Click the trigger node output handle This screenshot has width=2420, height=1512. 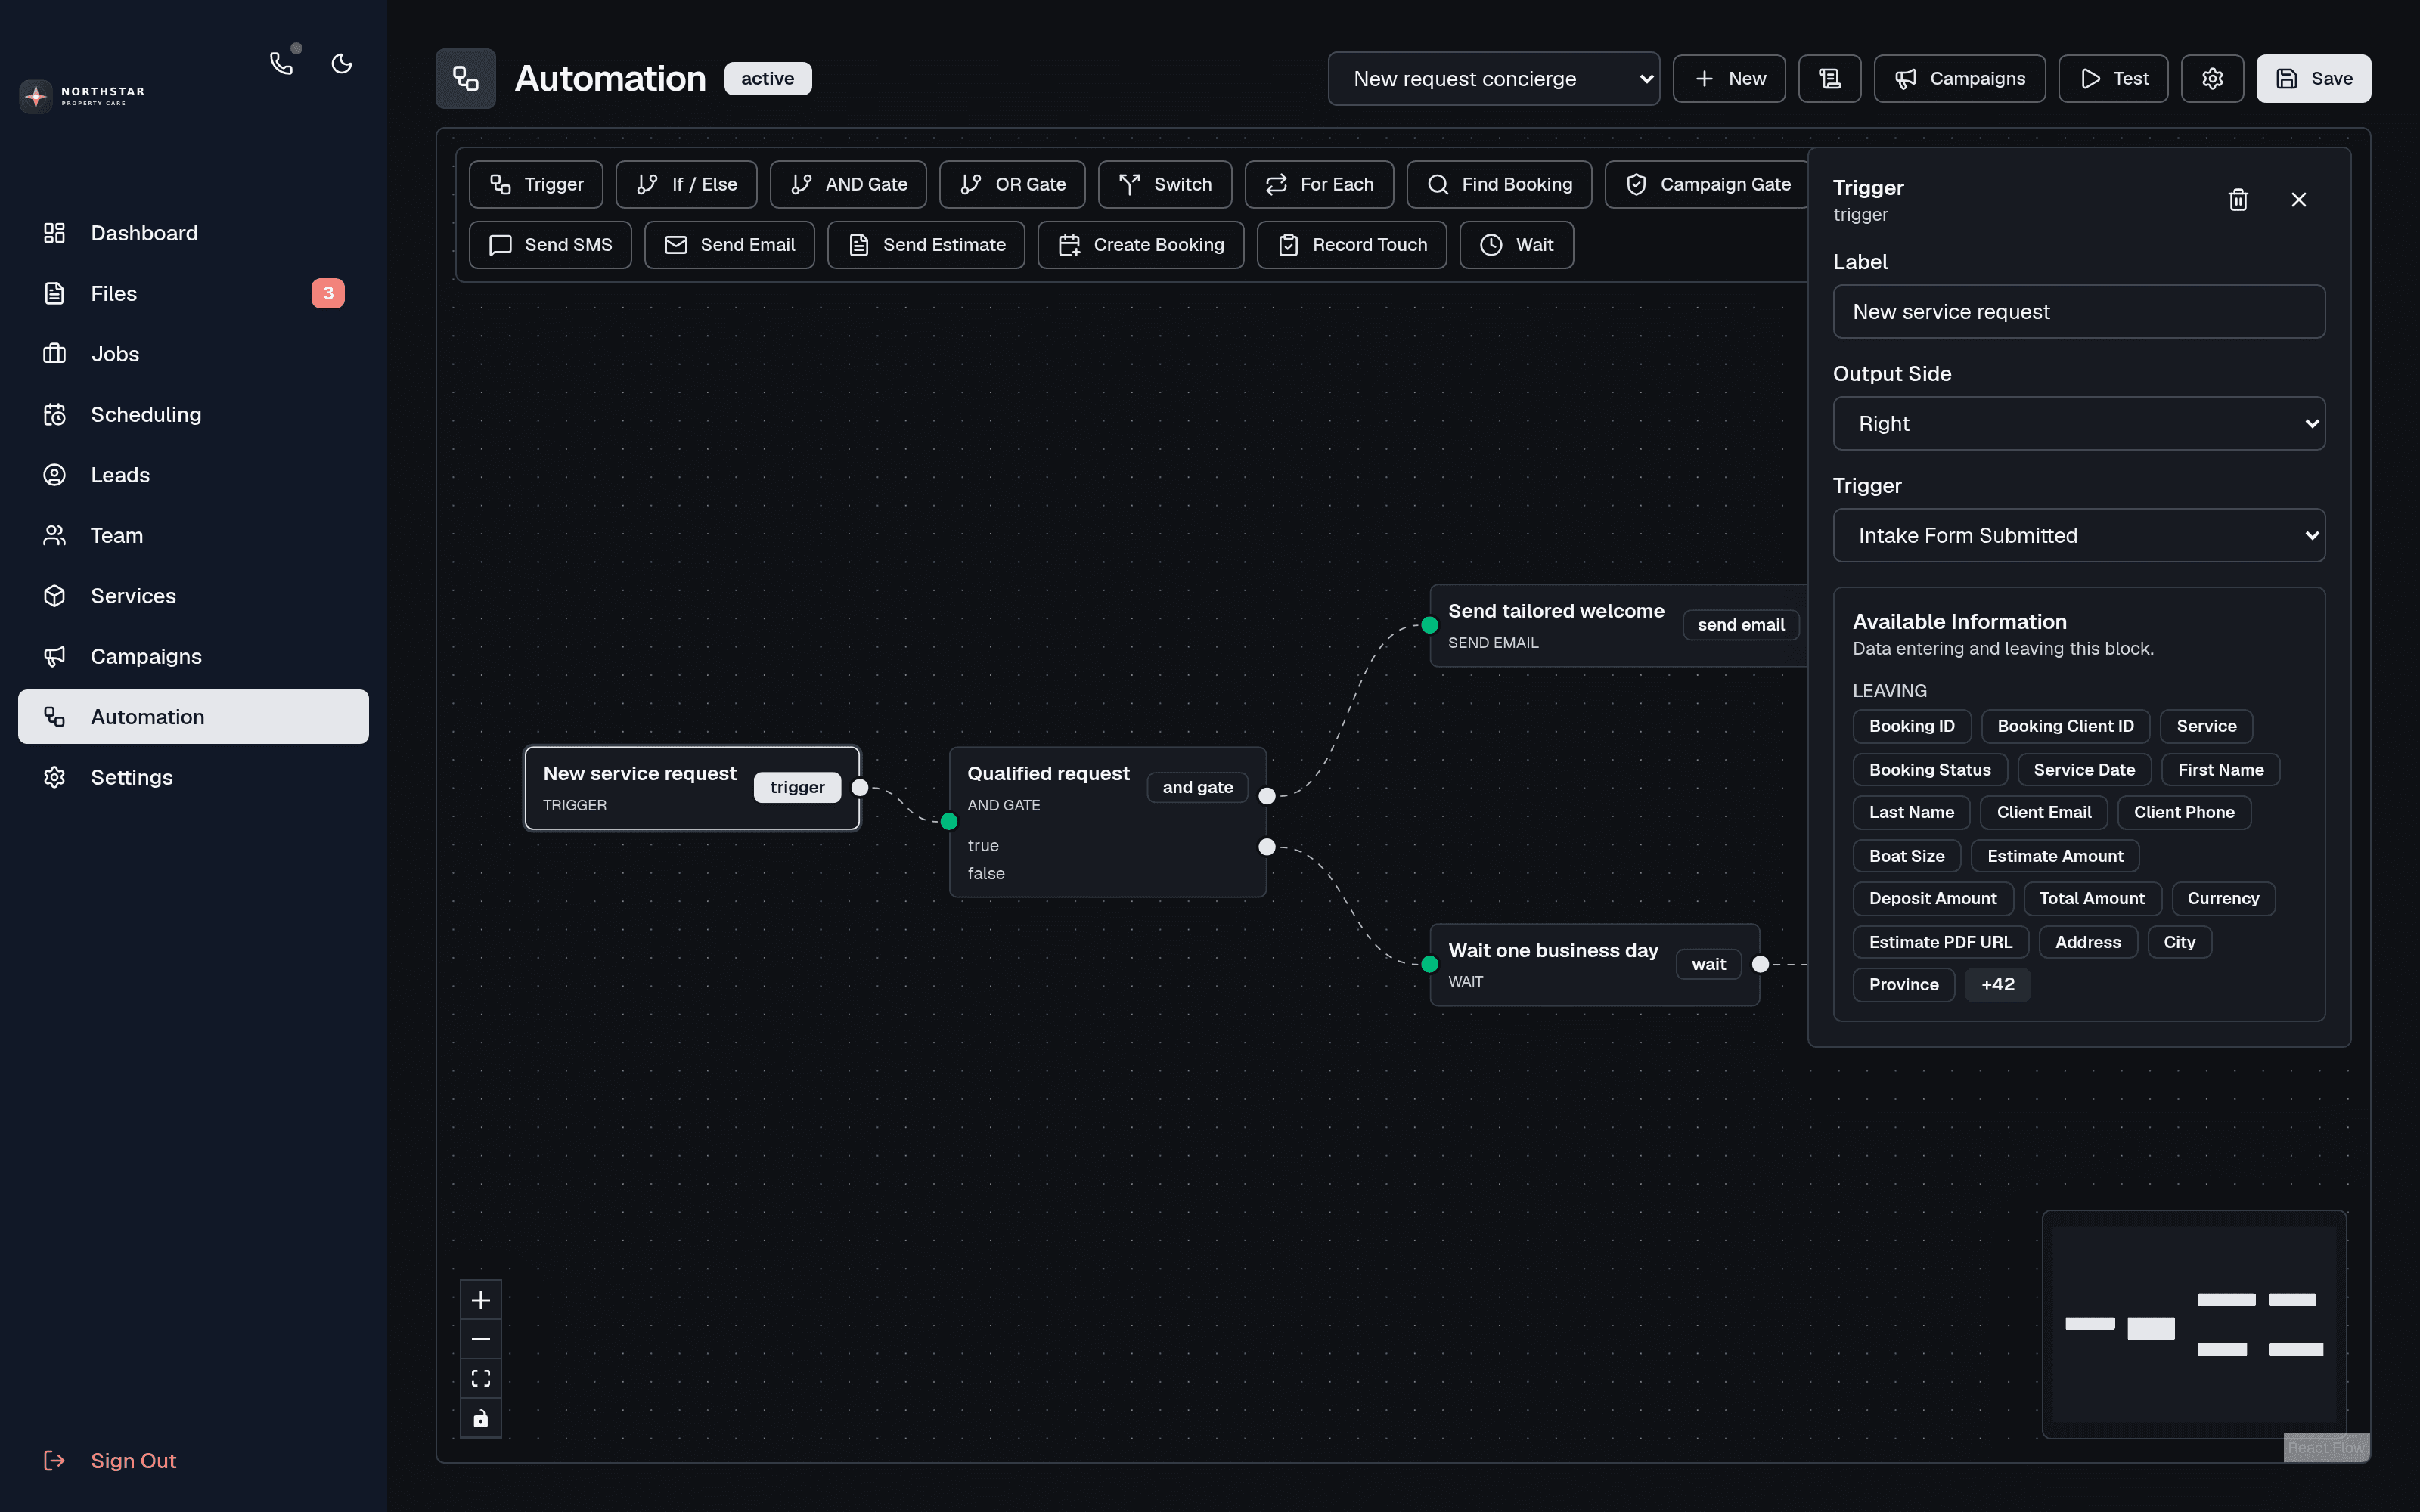click(x=860, y=788)
